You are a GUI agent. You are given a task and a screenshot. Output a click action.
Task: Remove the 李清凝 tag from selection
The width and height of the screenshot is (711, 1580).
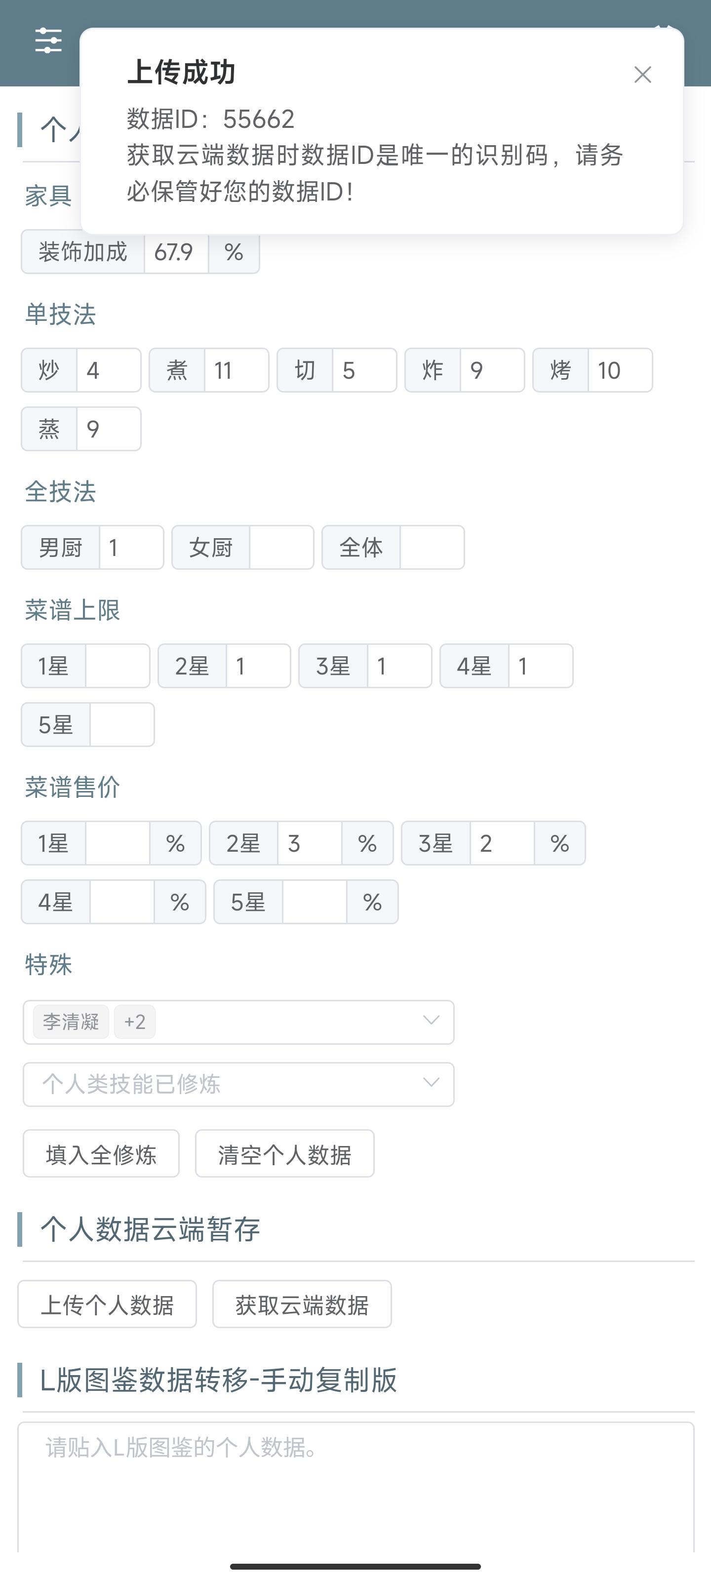71,1021
